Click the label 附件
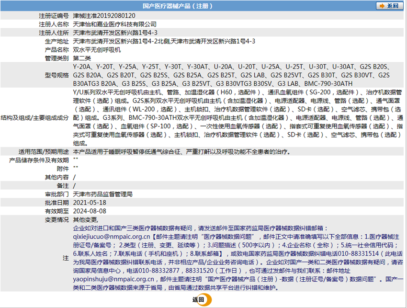This screenshot has width=407, height=308. click(x=63, y=169)
